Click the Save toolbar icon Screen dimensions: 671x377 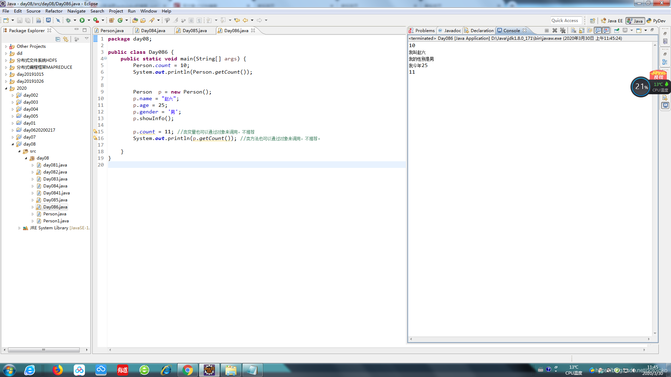pos(20,20)
